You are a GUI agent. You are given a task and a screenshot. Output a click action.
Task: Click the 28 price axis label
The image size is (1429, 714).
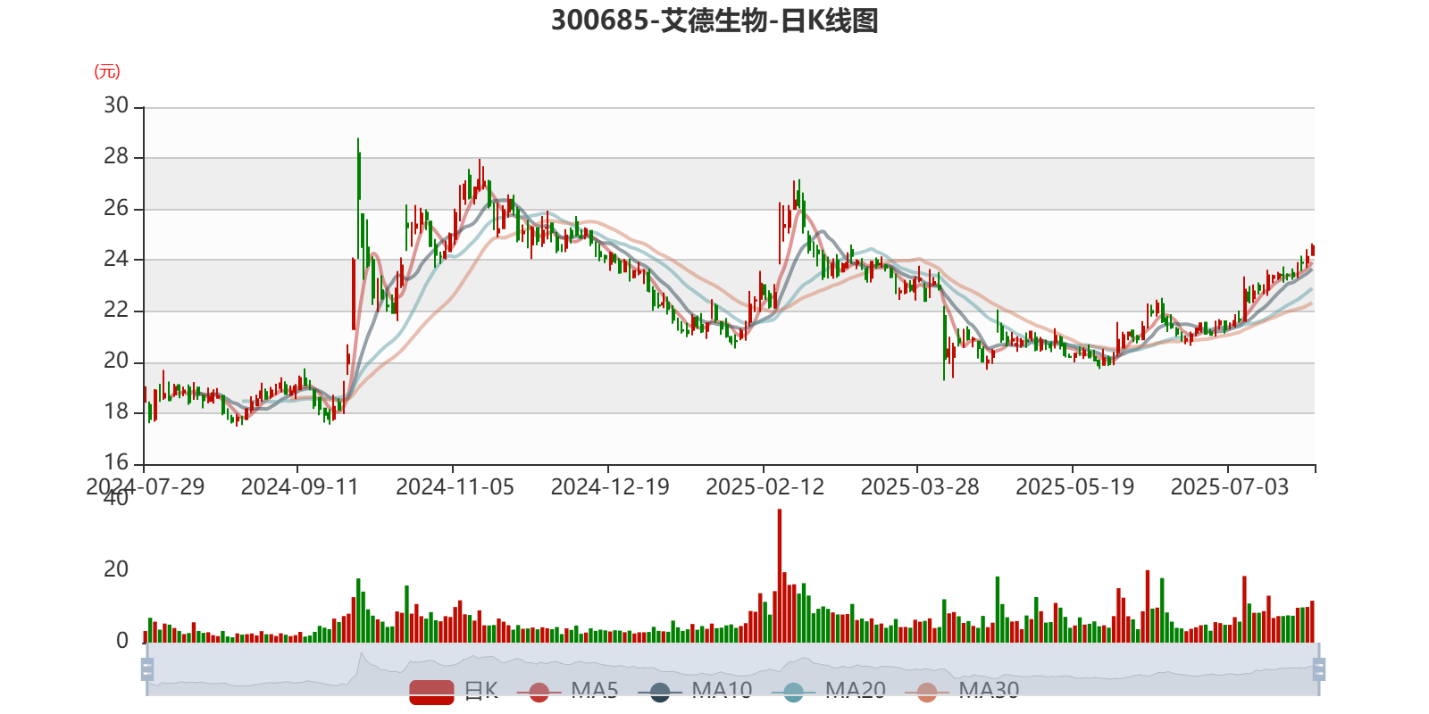pyautogui.click(x=116, y=156)
